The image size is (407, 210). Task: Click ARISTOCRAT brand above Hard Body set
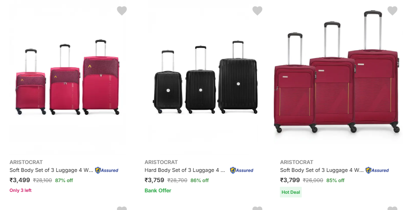click(x=161, y=162)
